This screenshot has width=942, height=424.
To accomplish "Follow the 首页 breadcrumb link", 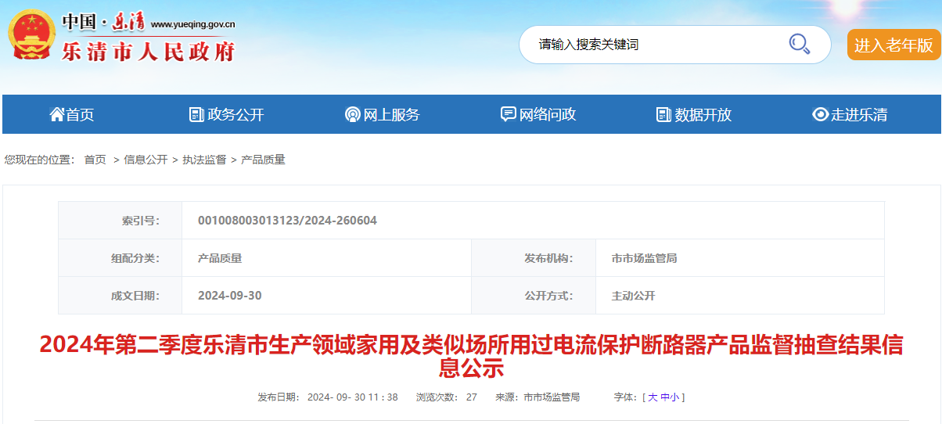I will 95,160.
